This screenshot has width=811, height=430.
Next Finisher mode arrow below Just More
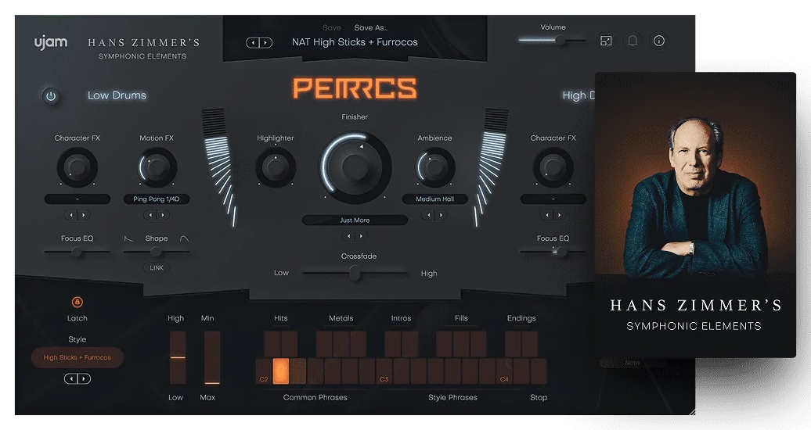coord(362,236)
